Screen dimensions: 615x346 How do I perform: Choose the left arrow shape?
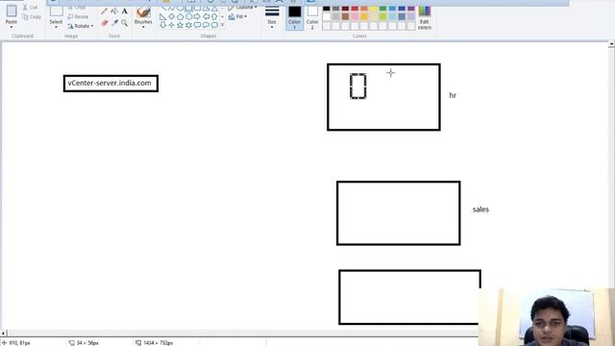click(206, 17)
